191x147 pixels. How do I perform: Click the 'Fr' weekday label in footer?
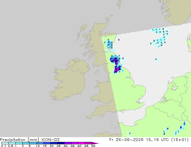[x=111, y=140]
